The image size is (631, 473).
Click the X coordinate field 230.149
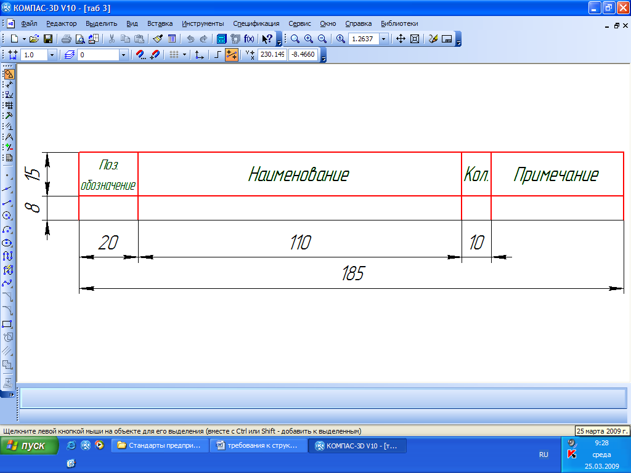pos(272,55)
